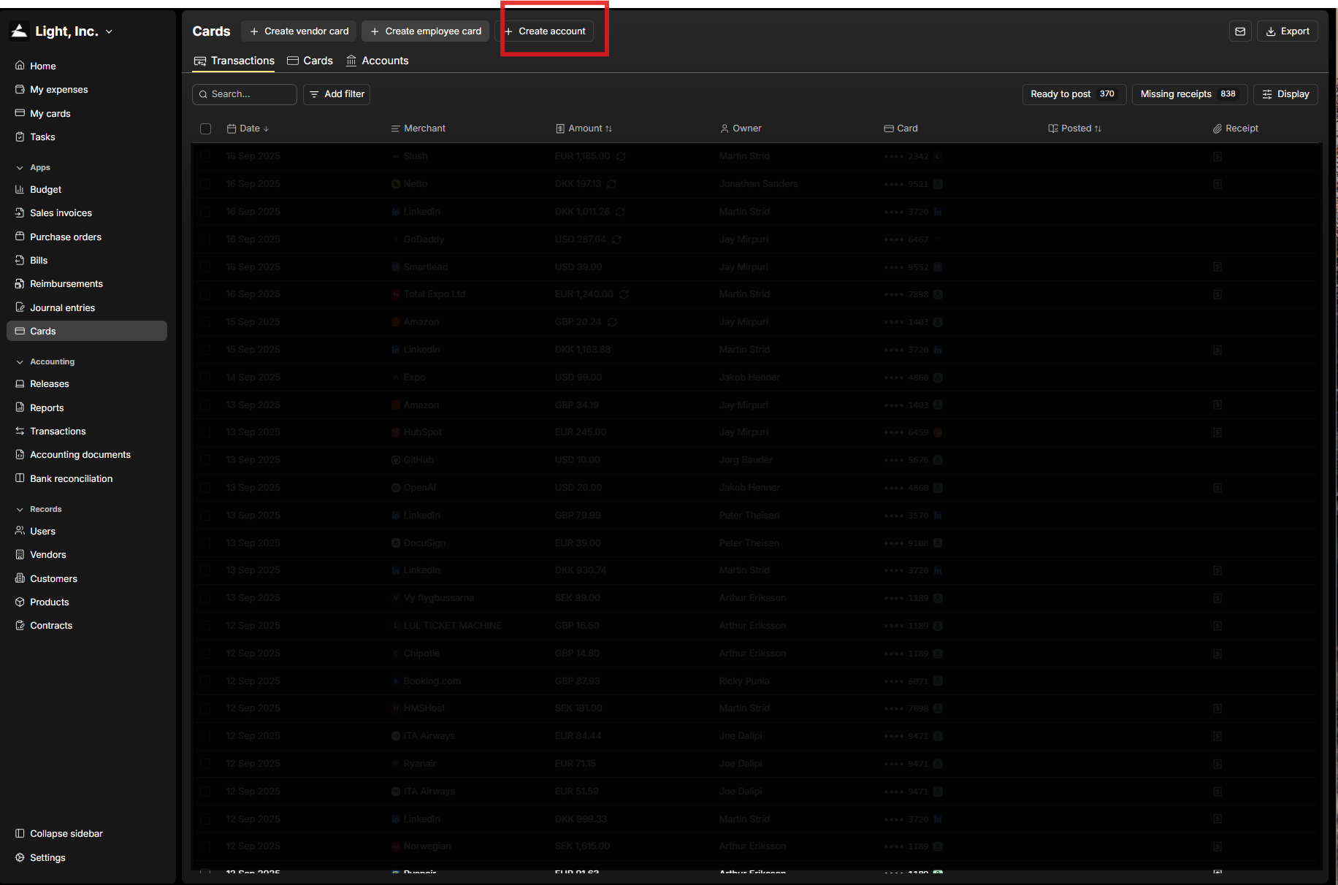Click the Create account button
This screenshot has height=885, width=1338.
pyautogui.click(x=545, y=31)
